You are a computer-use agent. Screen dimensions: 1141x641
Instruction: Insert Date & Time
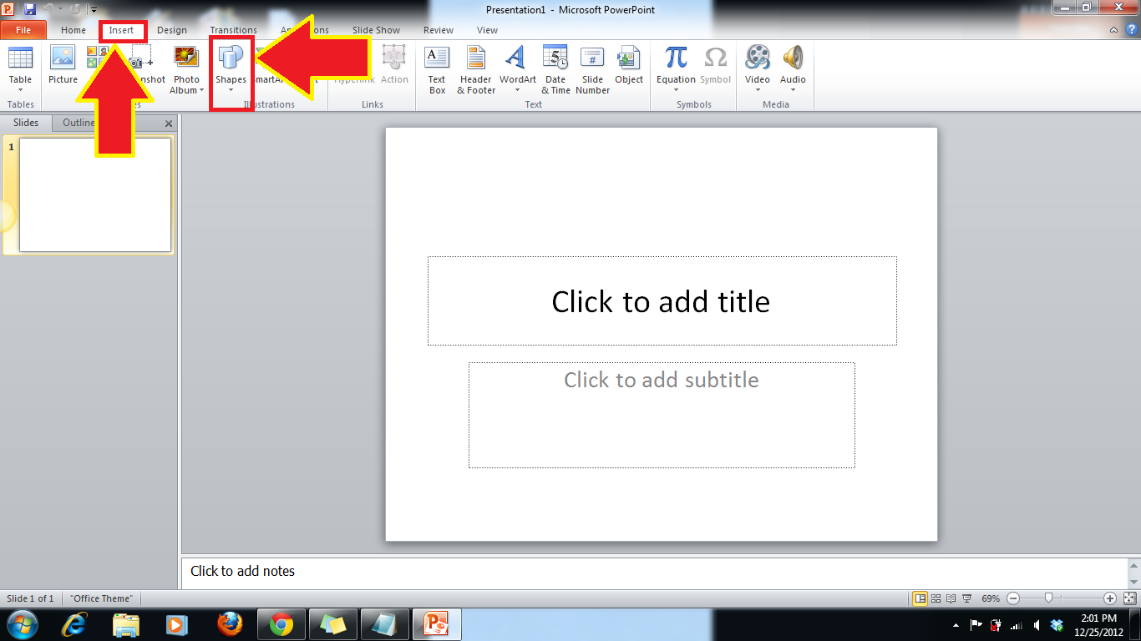coord(555,69)
